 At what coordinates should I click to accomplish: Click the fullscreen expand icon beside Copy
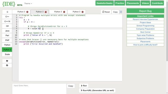pos(121,12)
